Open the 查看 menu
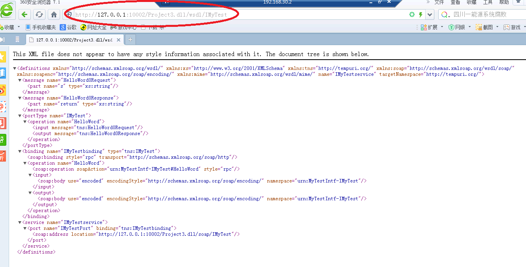Image resolution: width=526 pixels, height=267 pixels. pos(455,2)
